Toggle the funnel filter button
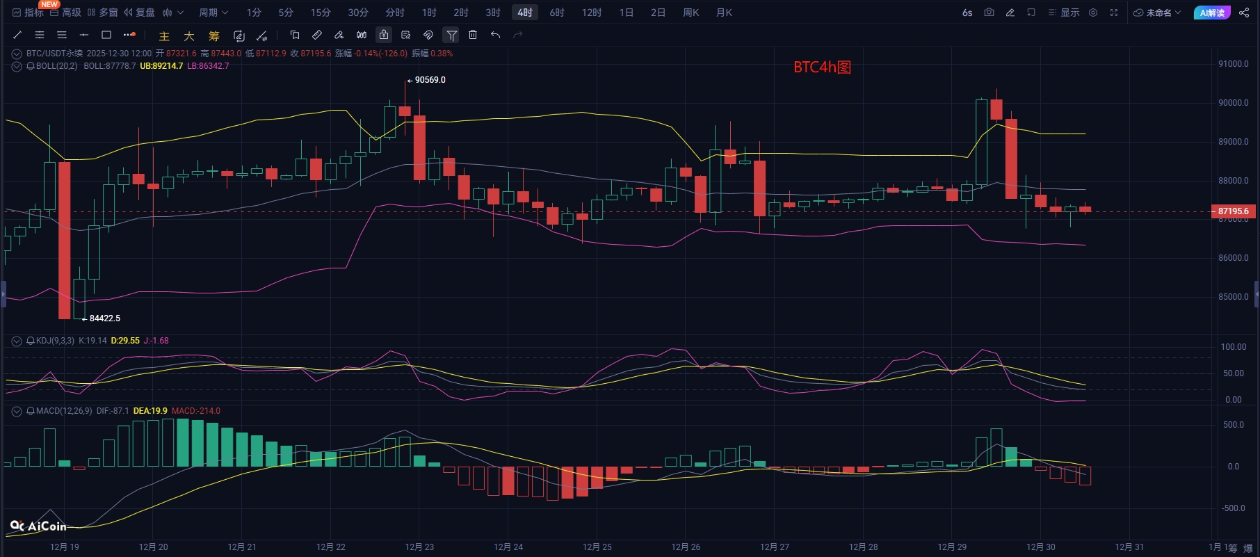Screen dimensions: 1260x557 click(451, 35)
